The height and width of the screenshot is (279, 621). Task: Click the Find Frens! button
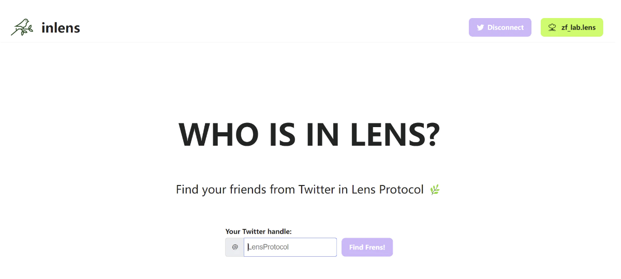[367, 247]
